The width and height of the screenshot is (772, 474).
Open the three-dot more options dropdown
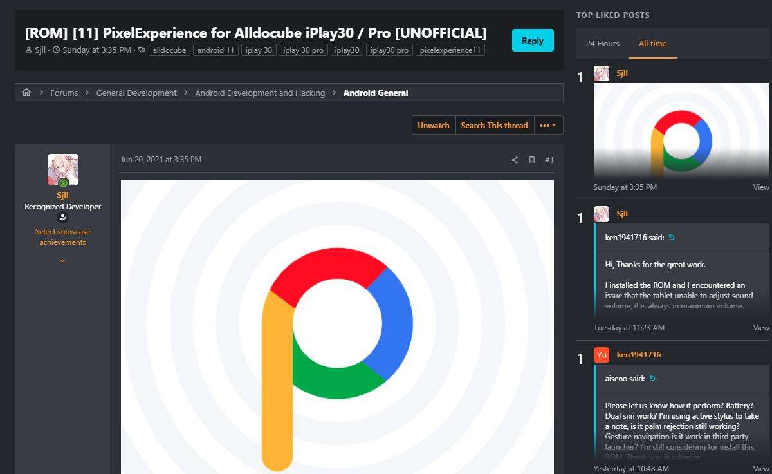pyautogui.click(x=548, y=126)
